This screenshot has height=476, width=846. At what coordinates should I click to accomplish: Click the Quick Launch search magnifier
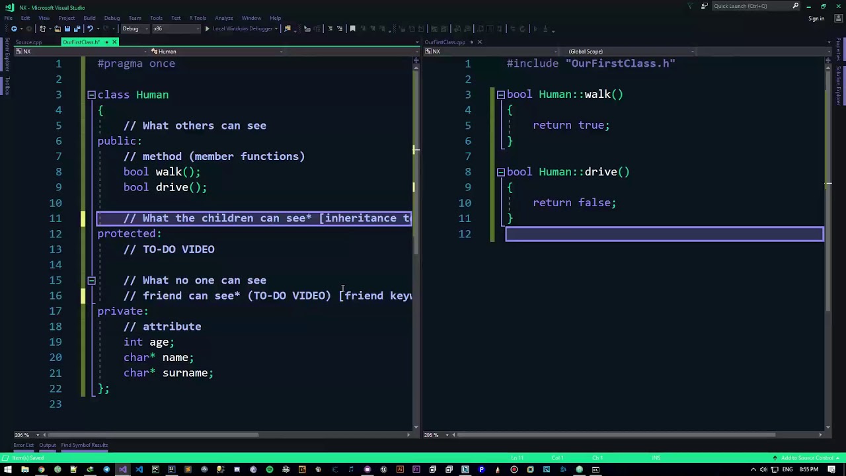click(796, 6)
